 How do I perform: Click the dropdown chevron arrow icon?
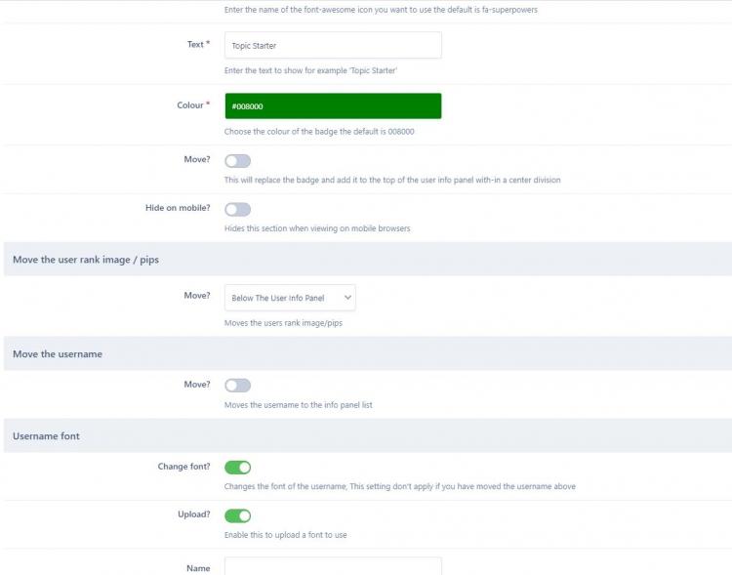pyautogui.click(x=346, y=298)
